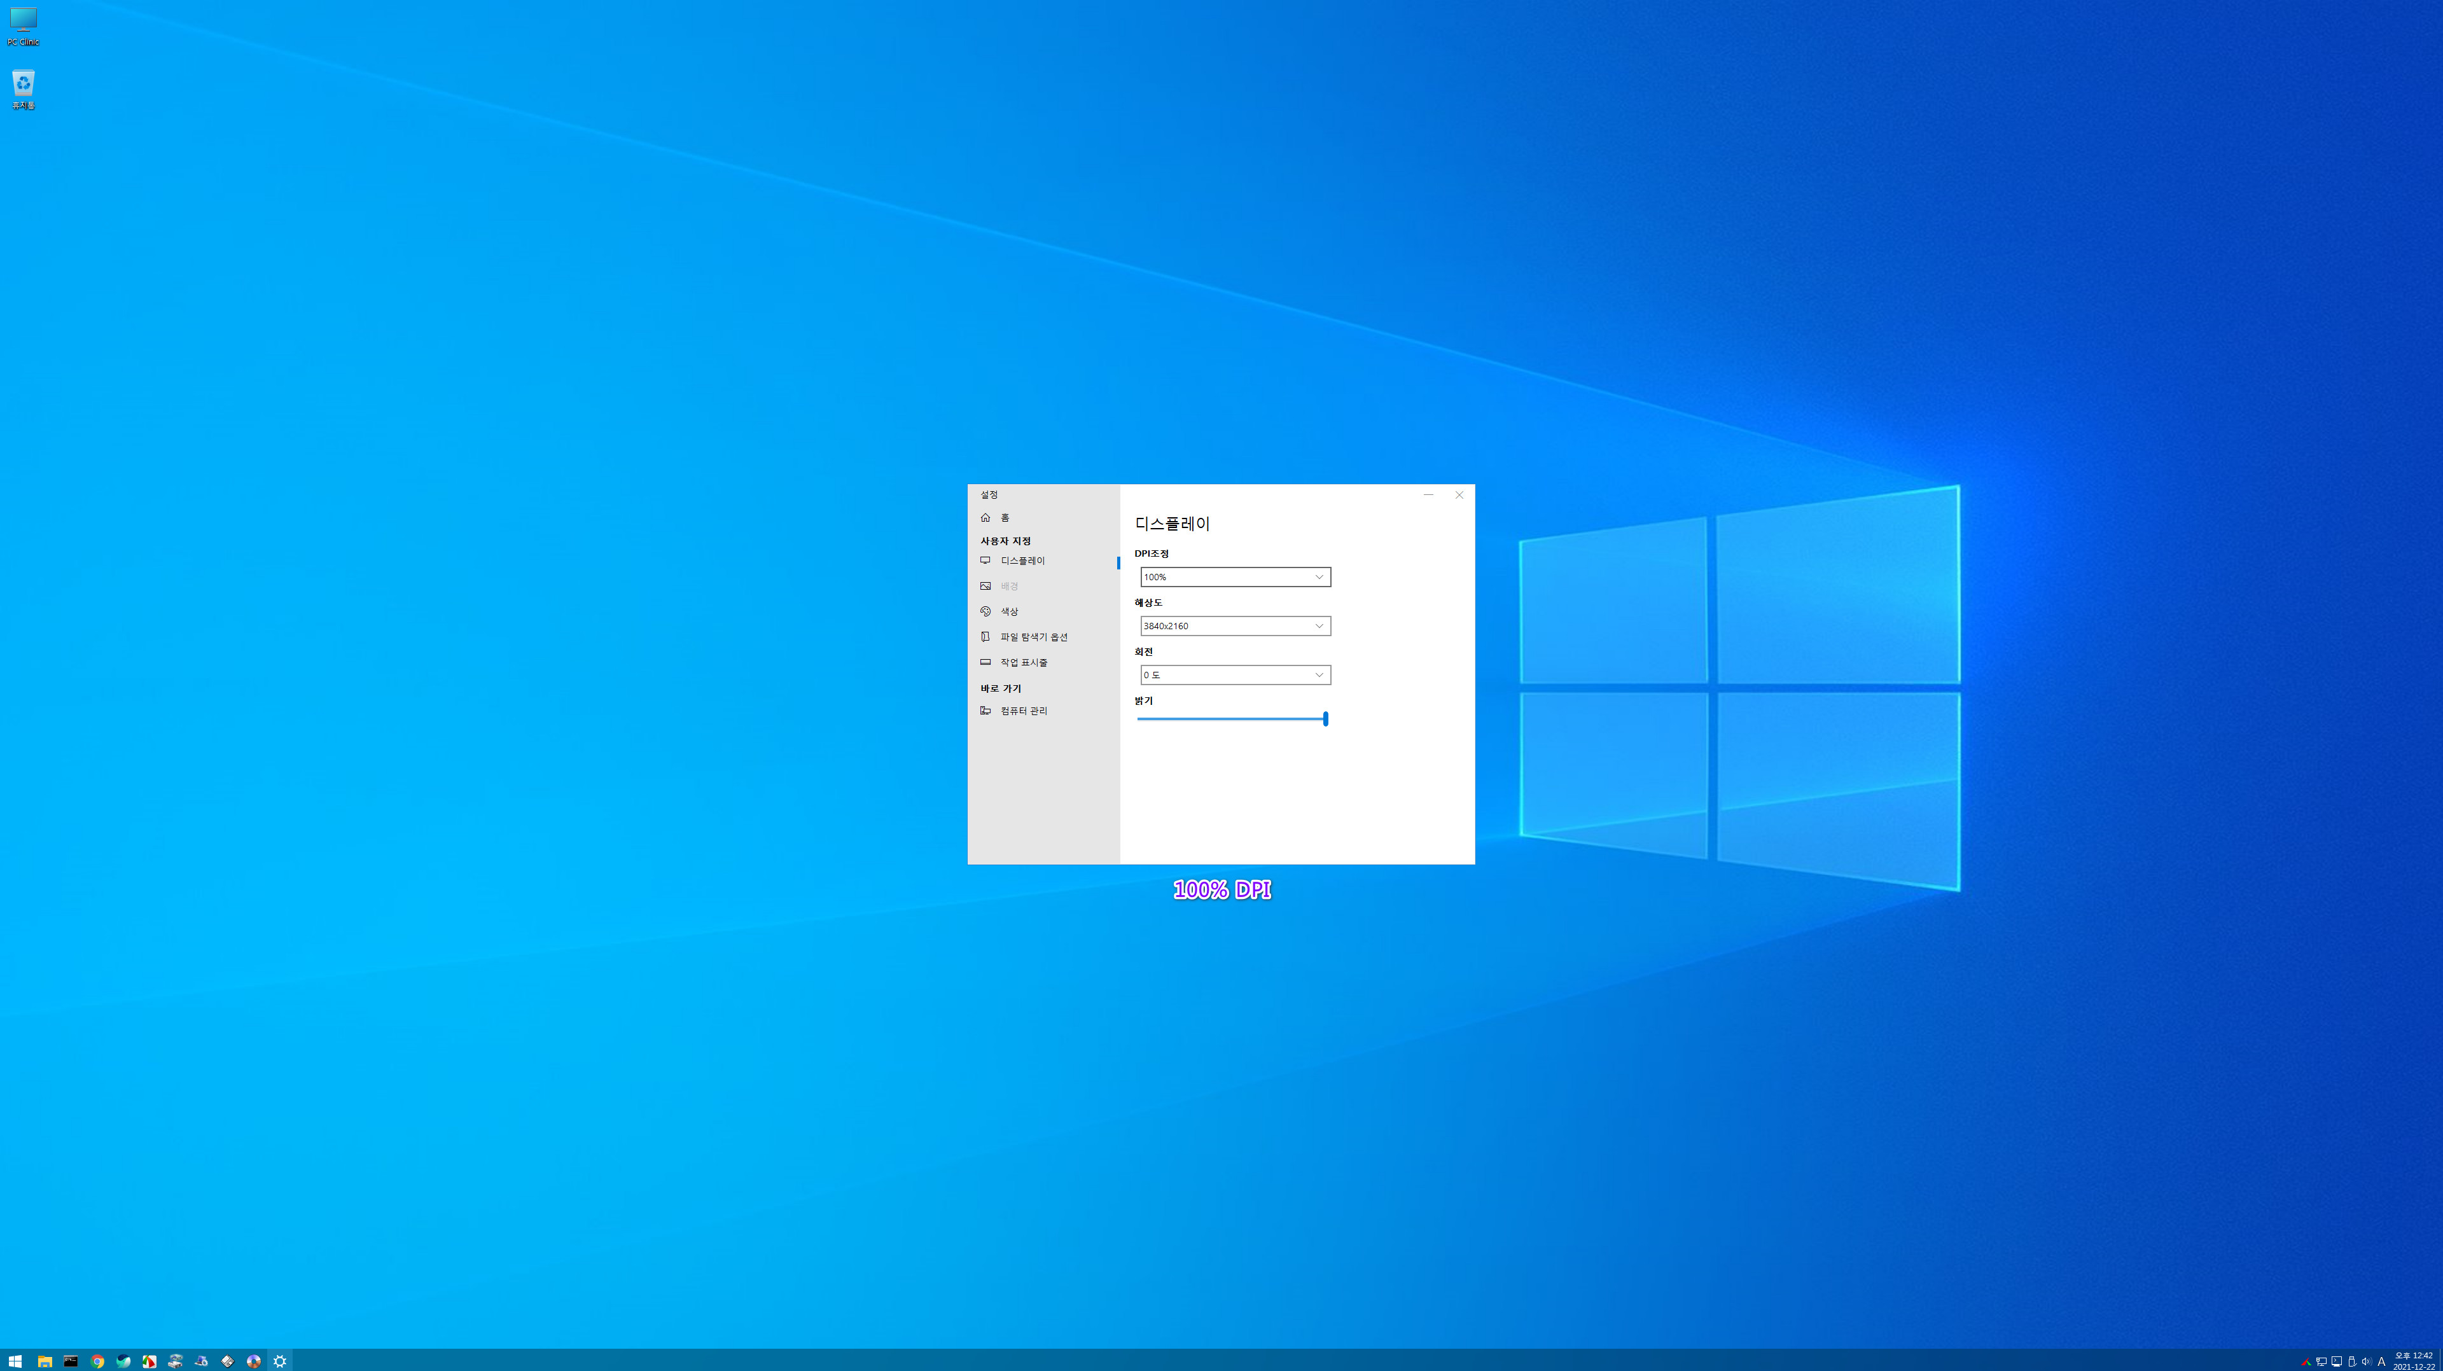
Task: Click the 바로 가기 section header
Action: (x=1001, y=688)
